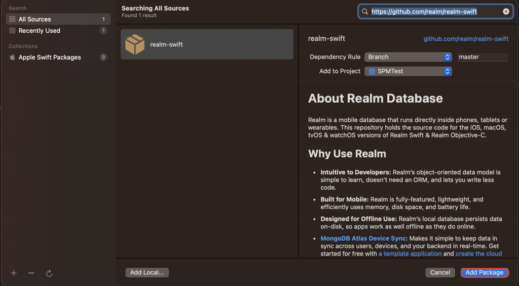Click the Add Local... button
The image size is (519, 286).
coord(146,272)
